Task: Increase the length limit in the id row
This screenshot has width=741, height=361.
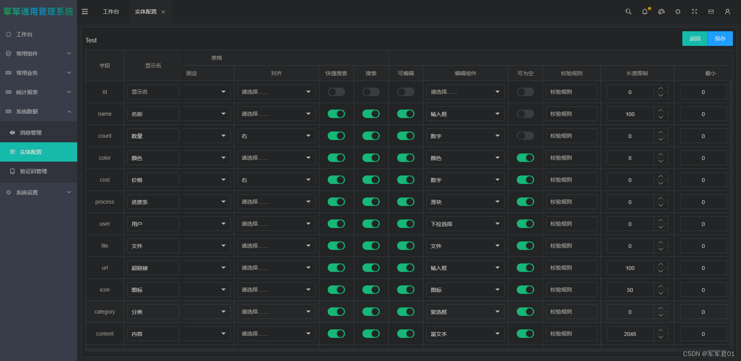Action: (x=661, y=88)
